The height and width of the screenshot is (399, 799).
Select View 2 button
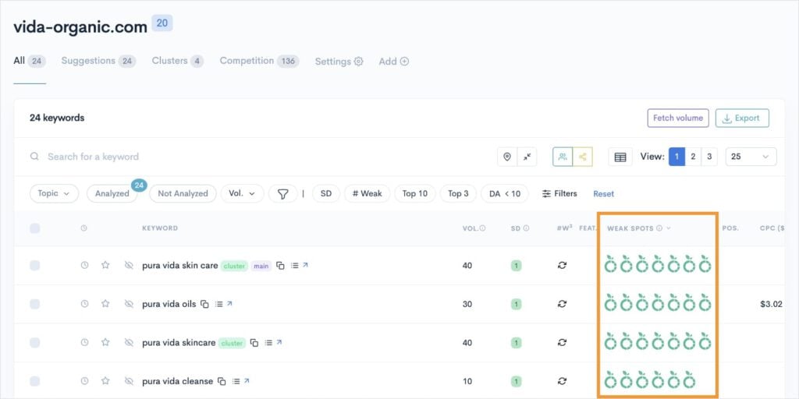tap(693, 157)
